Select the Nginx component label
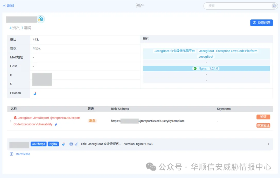The width and height of the screenshot is (280, 178). (202, 69)
